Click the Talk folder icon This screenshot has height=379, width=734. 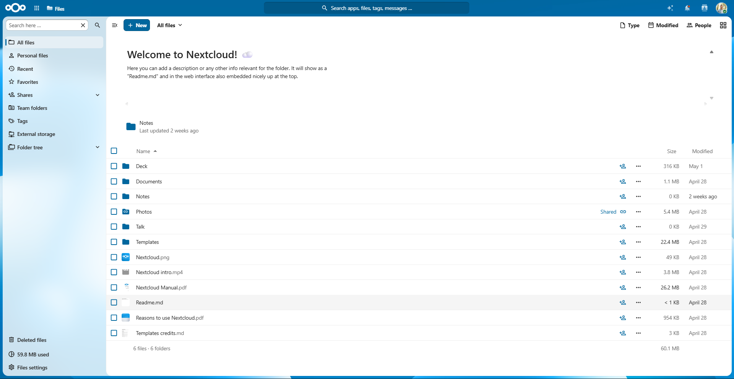126,227
